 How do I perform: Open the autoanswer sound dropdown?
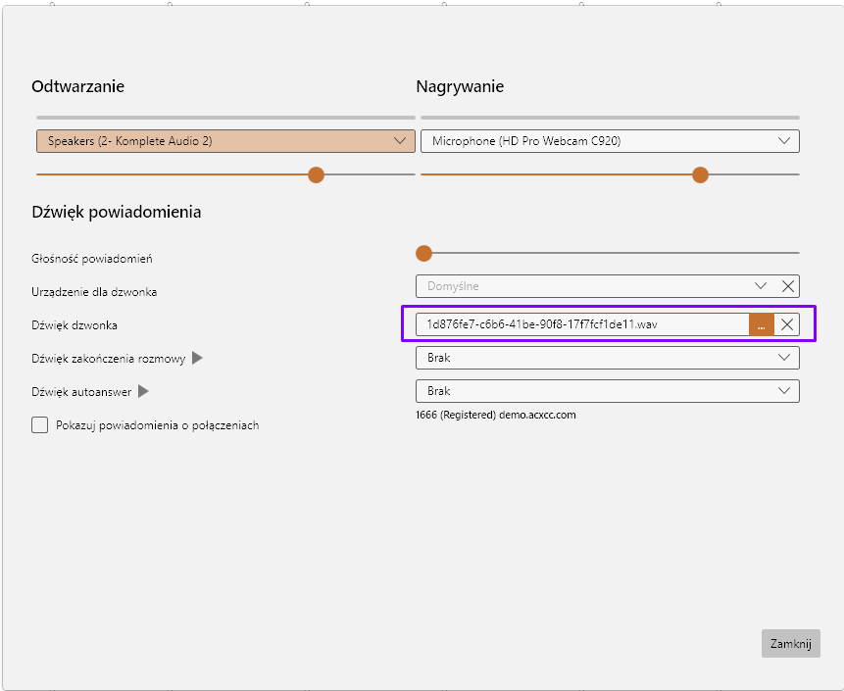tap(608, 391)
